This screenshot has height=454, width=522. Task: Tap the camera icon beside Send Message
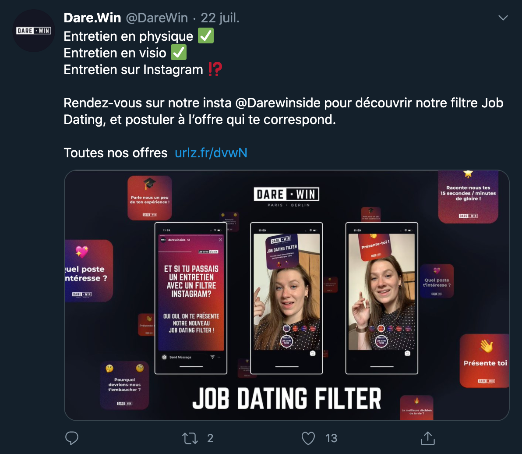click(164, 357)
